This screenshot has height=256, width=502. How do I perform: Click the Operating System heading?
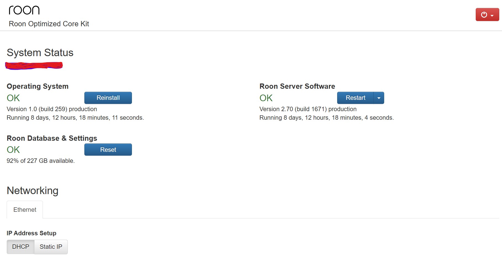click(38, 86)
